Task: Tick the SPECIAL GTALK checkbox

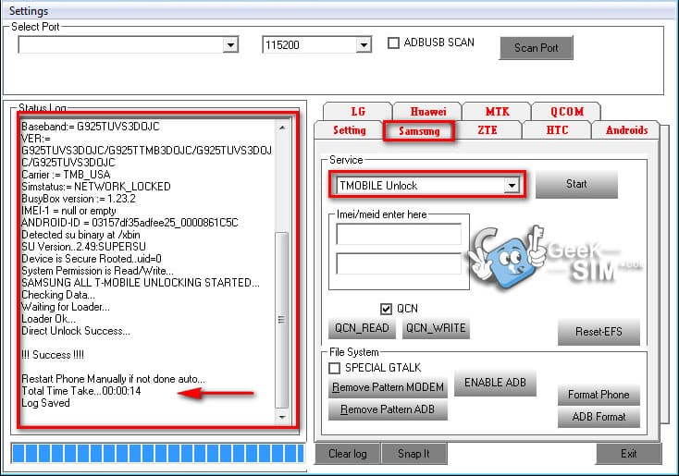Action: click(x=335, y=368)
